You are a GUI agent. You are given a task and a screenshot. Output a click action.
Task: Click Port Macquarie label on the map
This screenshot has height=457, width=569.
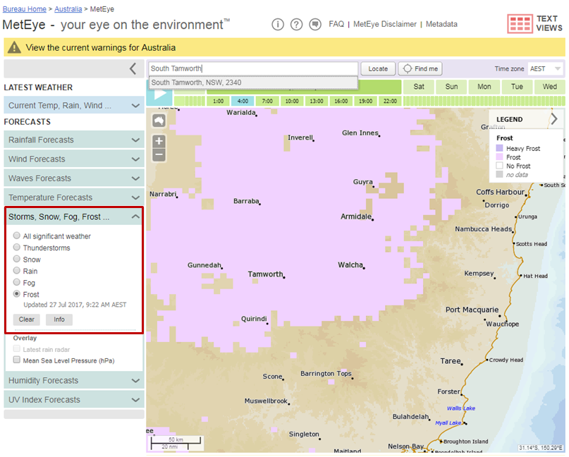coord(472,310)
